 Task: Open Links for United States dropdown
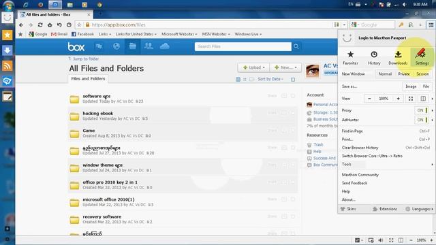(136, 34)
